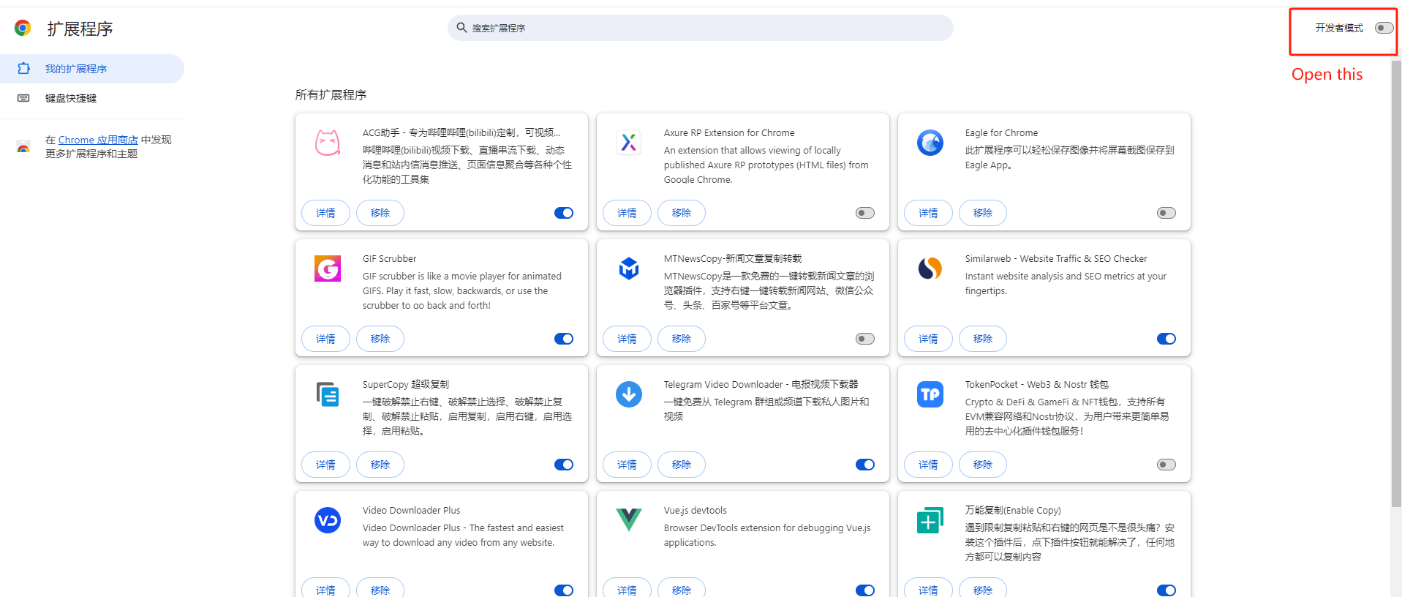Click the Chrome Web Store rainbow icon
The image size is (1402, 597).
(23, 147)
